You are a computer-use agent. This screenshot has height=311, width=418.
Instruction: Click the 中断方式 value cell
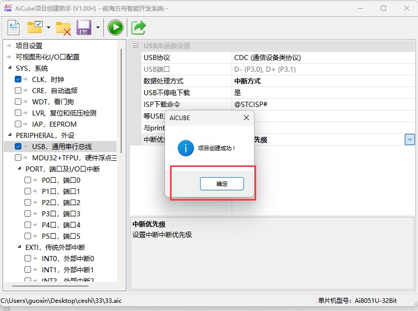324,81
